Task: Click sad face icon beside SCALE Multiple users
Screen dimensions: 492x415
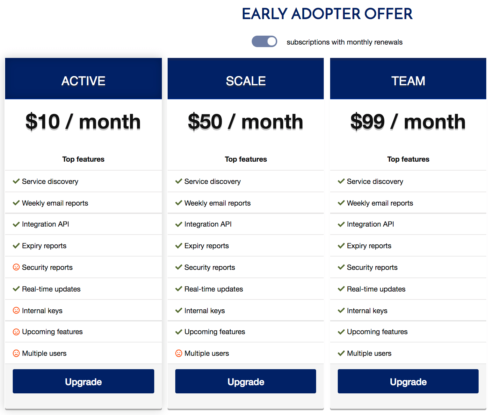Action: tap(179, 353)
